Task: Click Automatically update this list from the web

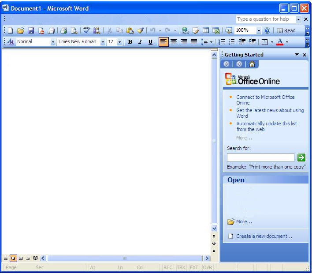Action: pos(267,126)
